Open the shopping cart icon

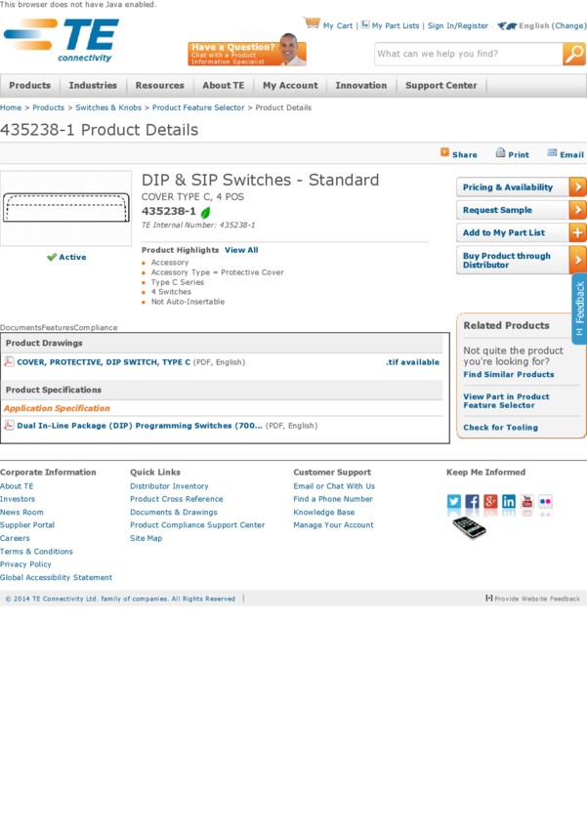[x=312, y=23]
